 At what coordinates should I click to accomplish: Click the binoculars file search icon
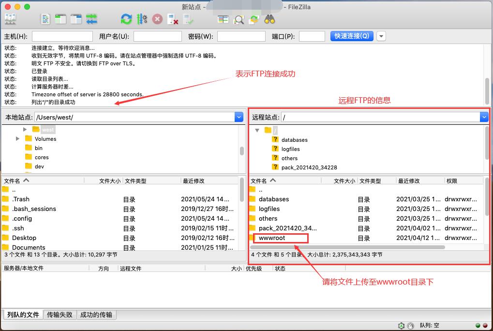tap(269, 19)
